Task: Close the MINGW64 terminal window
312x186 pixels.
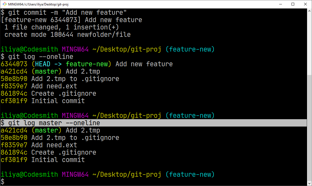Action: tap(305, 4)
